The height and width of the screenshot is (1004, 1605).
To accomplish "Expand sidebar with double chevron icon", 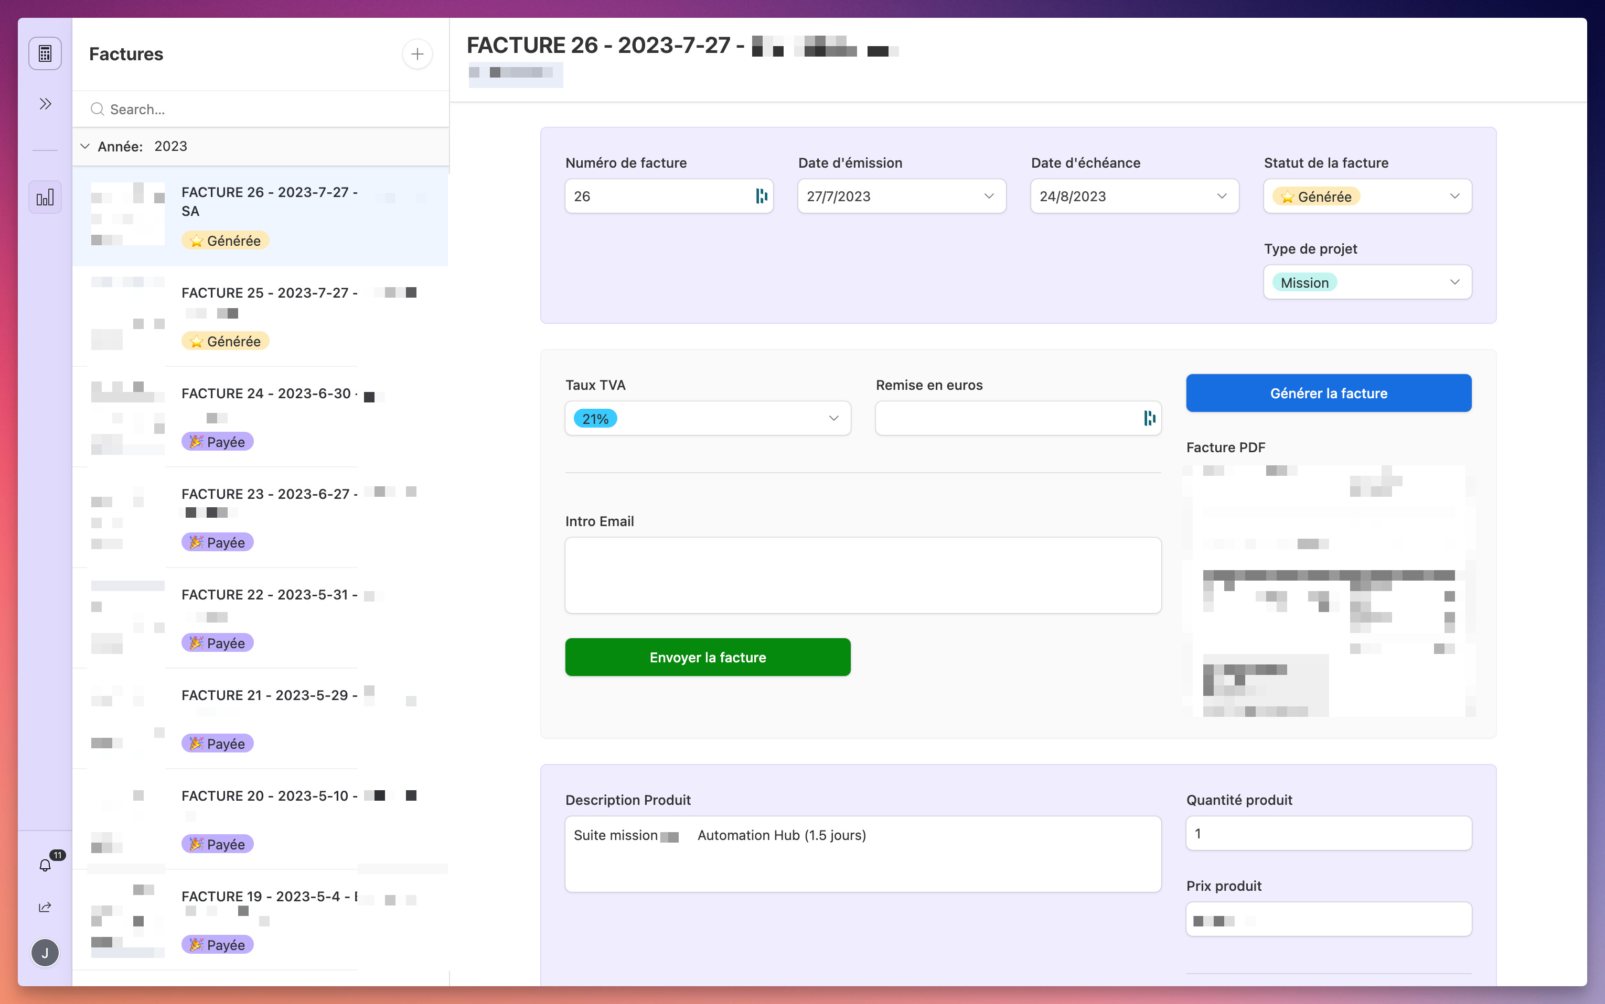I will 45,104.
